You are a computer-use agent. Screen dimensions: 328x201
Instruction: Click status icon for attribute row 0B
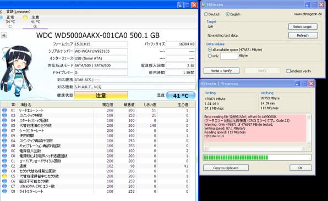4,146
